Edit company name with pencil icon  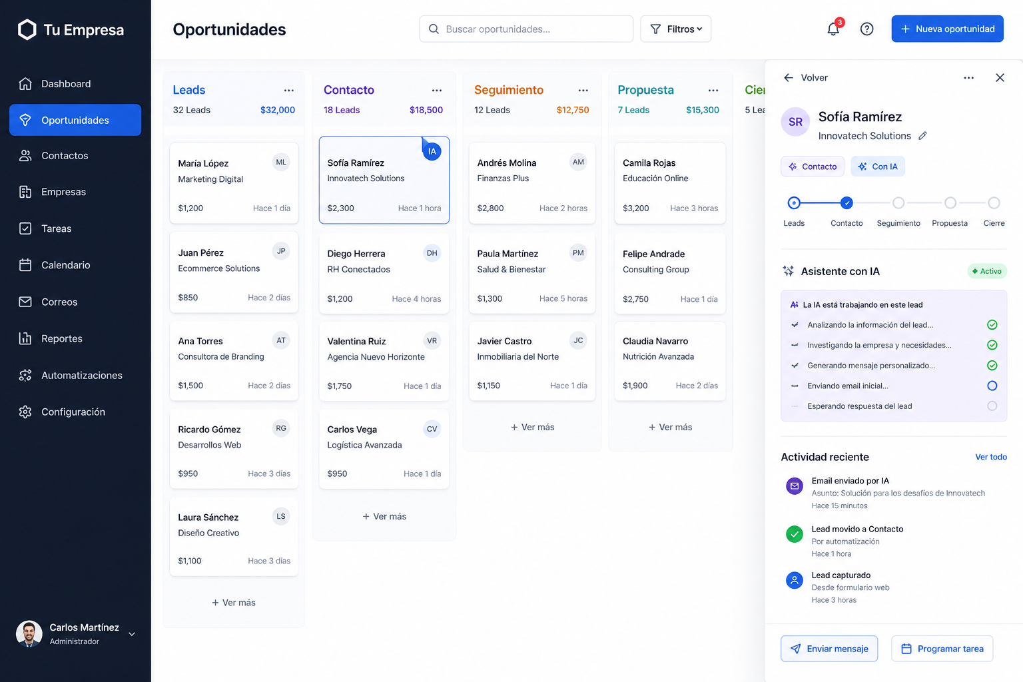tap(922, 136)
